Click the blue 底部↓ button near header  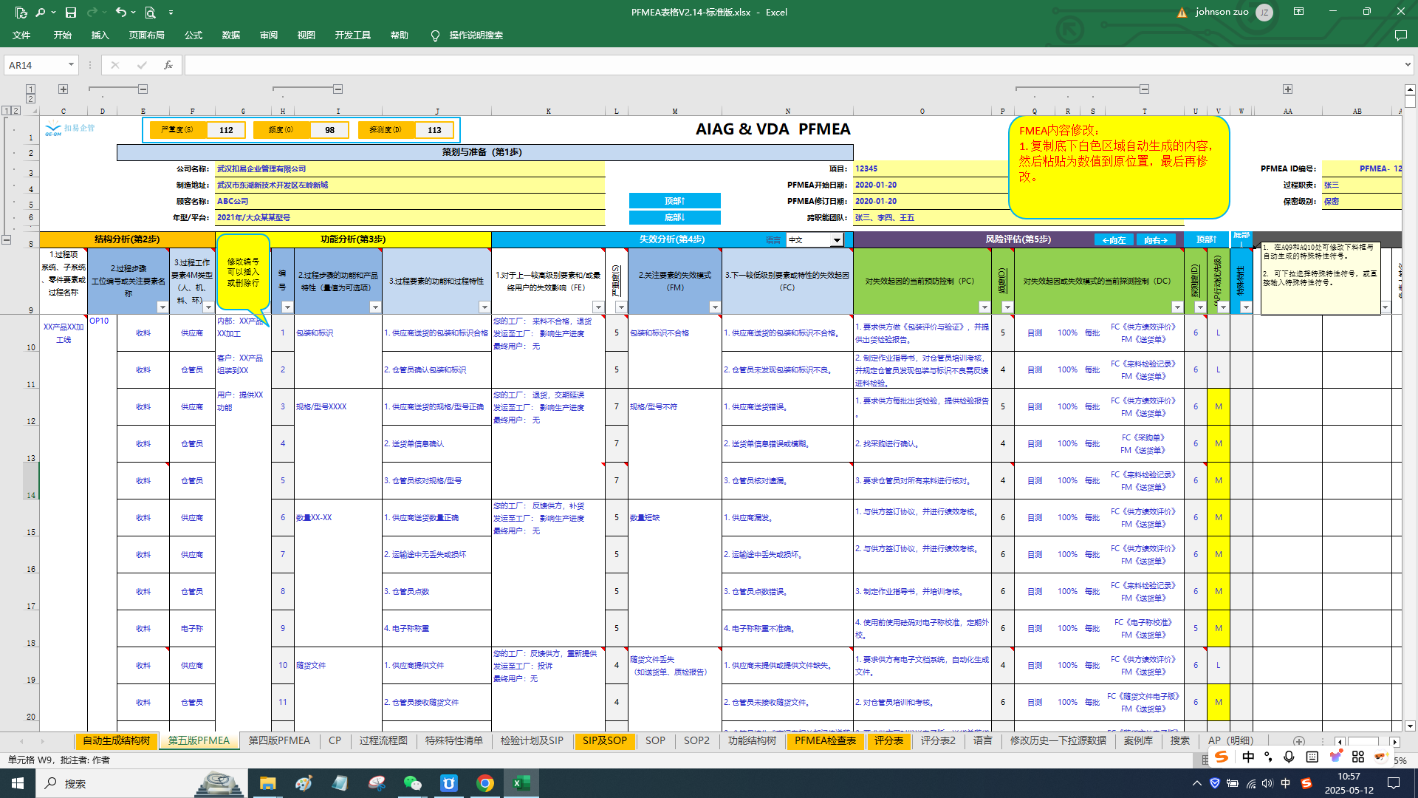(x=674, y=217)
